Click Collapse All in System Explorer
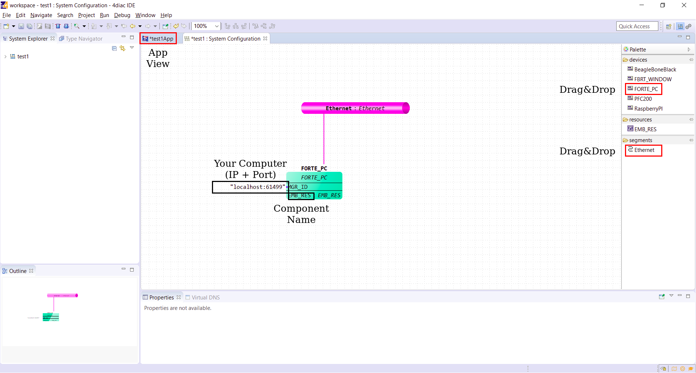This screenshot has width=696, height=373. coord(114,48)
